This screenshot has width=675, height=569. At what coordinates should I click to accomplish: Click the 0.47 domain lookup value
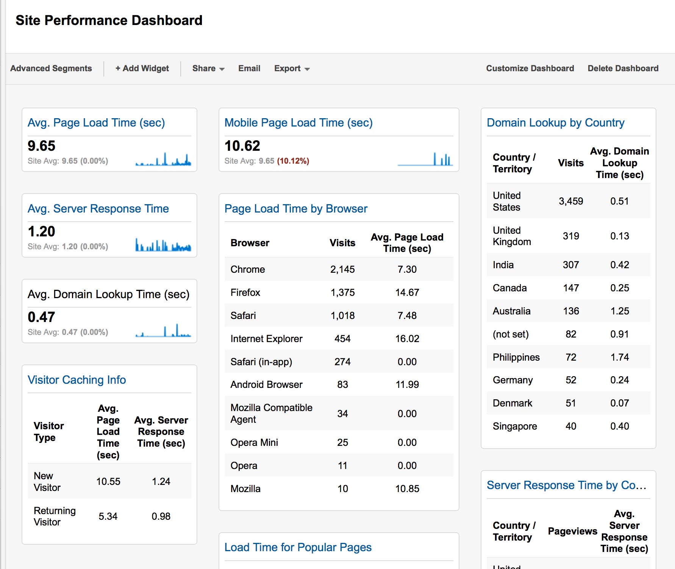tap(42, 317)
